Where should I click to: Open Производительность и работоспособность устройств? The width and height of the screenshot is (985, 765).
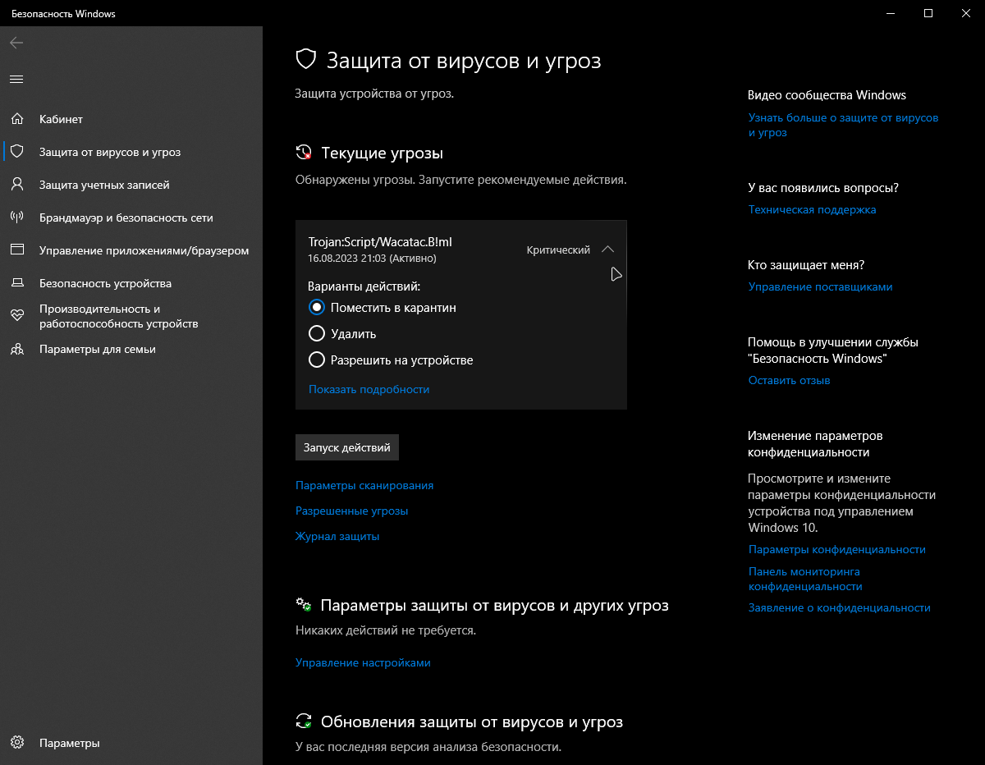[131, 316]
